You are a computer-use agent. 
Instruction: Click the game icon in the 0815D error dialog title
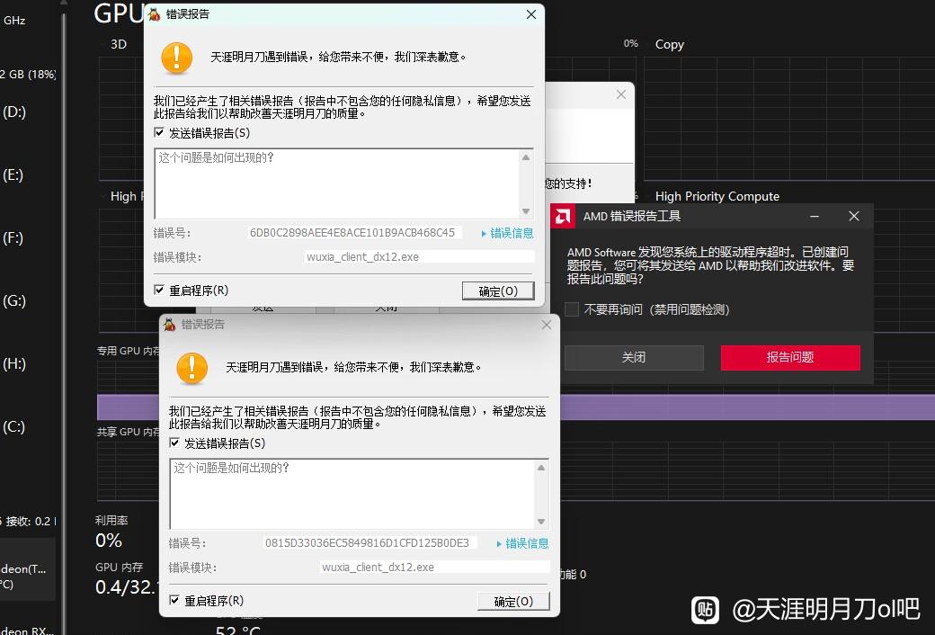[169, 325]
